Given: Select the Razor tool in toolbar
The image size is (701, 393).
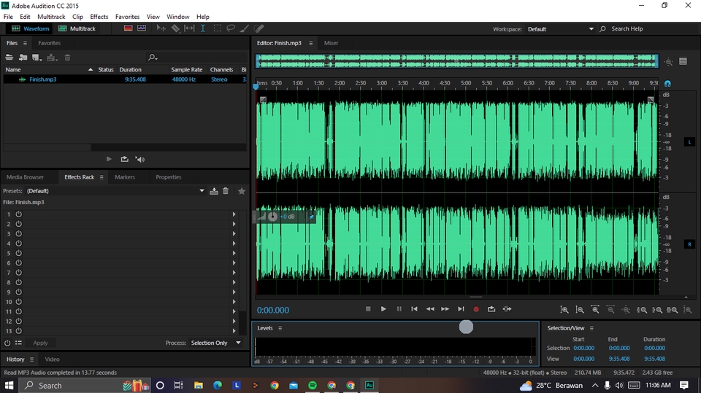Looking at the screenshot, I should pos(175,28).
